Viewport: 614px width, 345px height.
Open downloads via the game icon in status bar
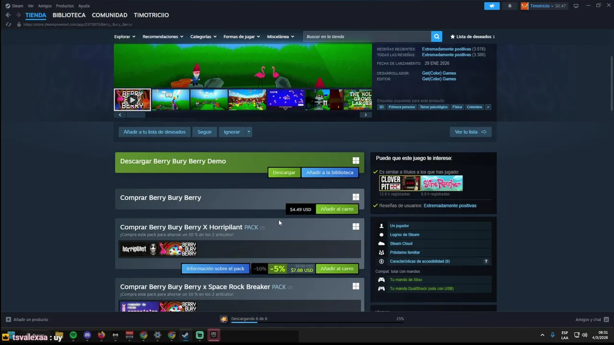pos(224,319)
